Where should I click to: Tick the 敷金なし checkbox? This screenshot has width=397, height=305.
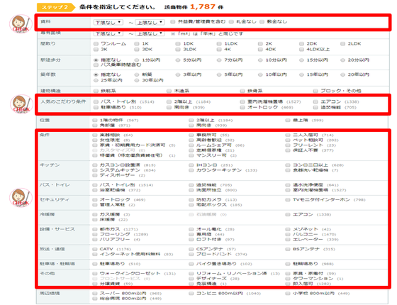(262, 22)
